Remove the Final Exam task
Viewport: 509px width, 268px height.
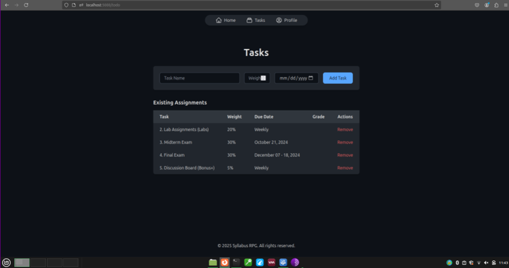pyautogui.click(x=345, y=155)
